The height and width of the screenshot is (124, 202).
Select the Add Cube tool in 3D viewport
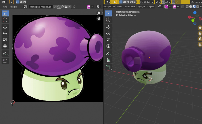click(x=108, y=67)
